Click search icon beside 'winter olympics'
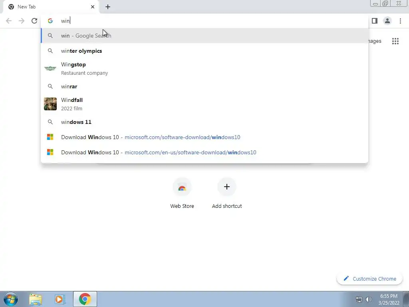This screenshot has width=409, height=307. pos(50,51)
